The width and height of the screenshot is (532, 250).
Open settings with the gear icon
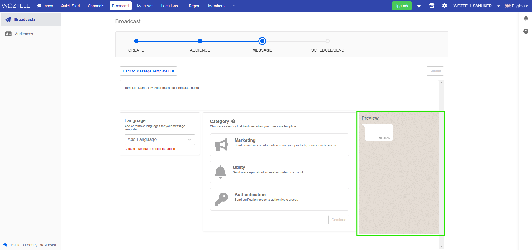pyautogui.click(x=445, y=6)
